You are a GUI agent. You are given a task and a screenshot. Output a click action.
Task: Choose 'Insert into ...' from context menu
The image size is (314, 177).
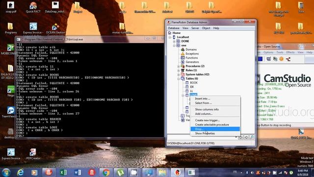215,99
